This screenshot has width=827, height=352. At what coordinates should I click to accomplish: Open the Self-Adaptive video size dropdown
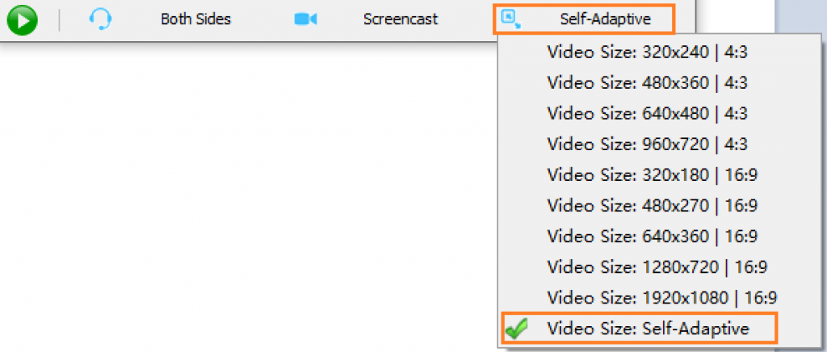[584, 19]
